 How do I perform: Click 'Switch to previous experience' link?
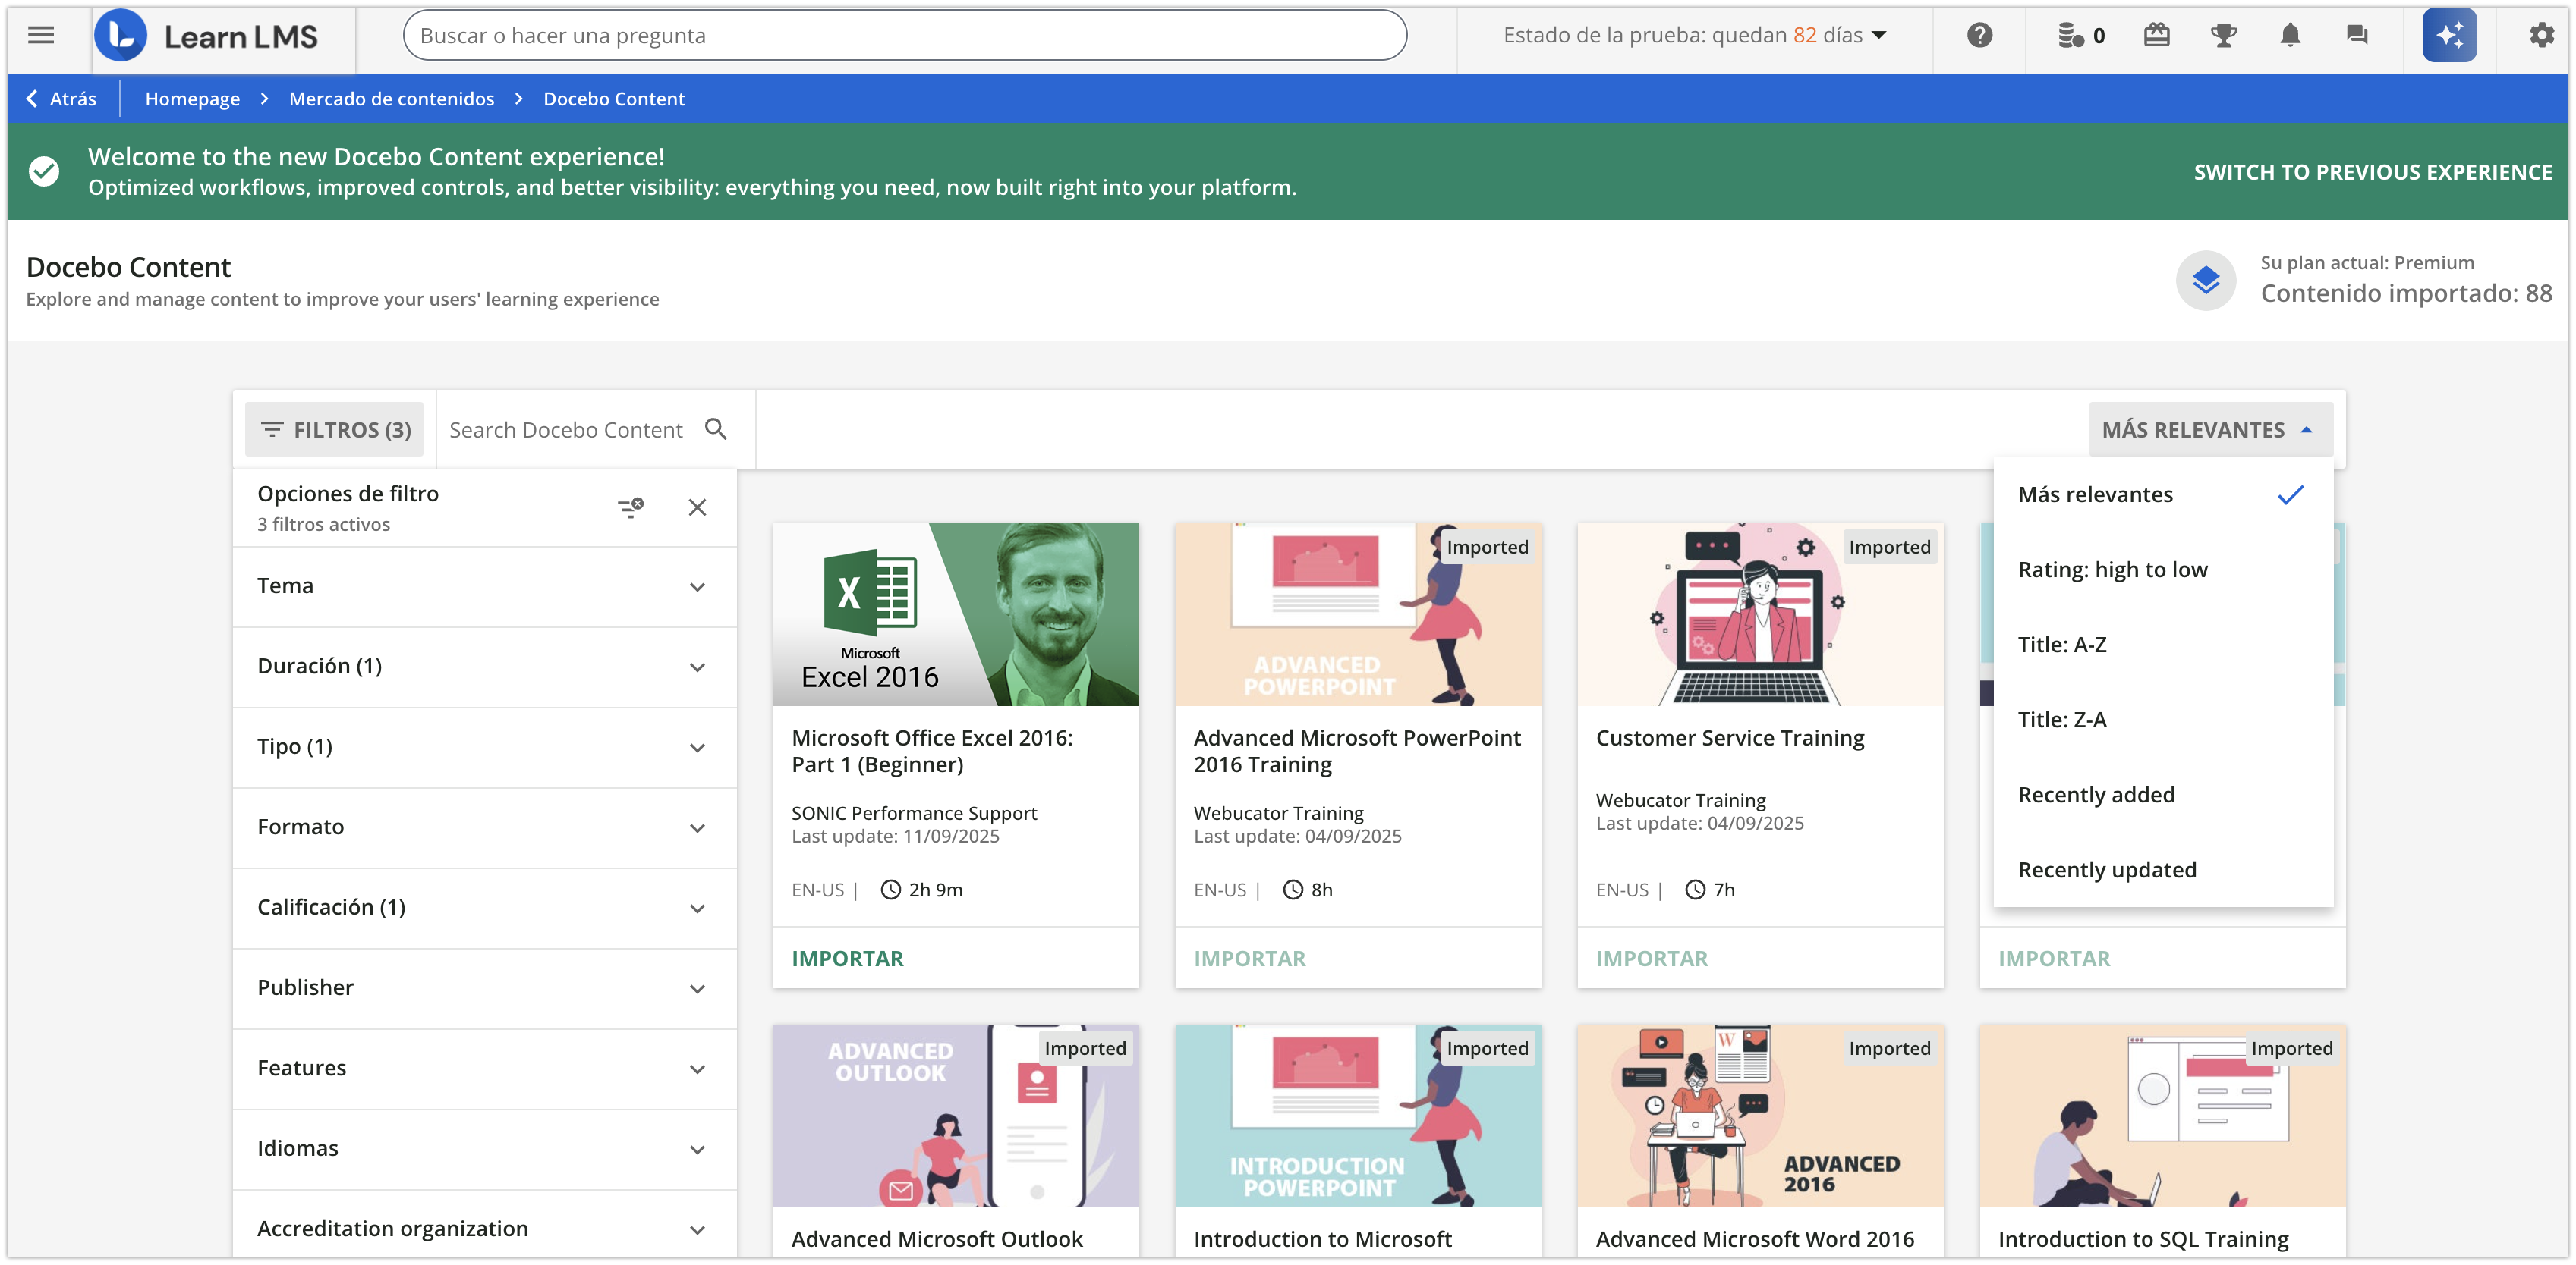point(2372,172)
